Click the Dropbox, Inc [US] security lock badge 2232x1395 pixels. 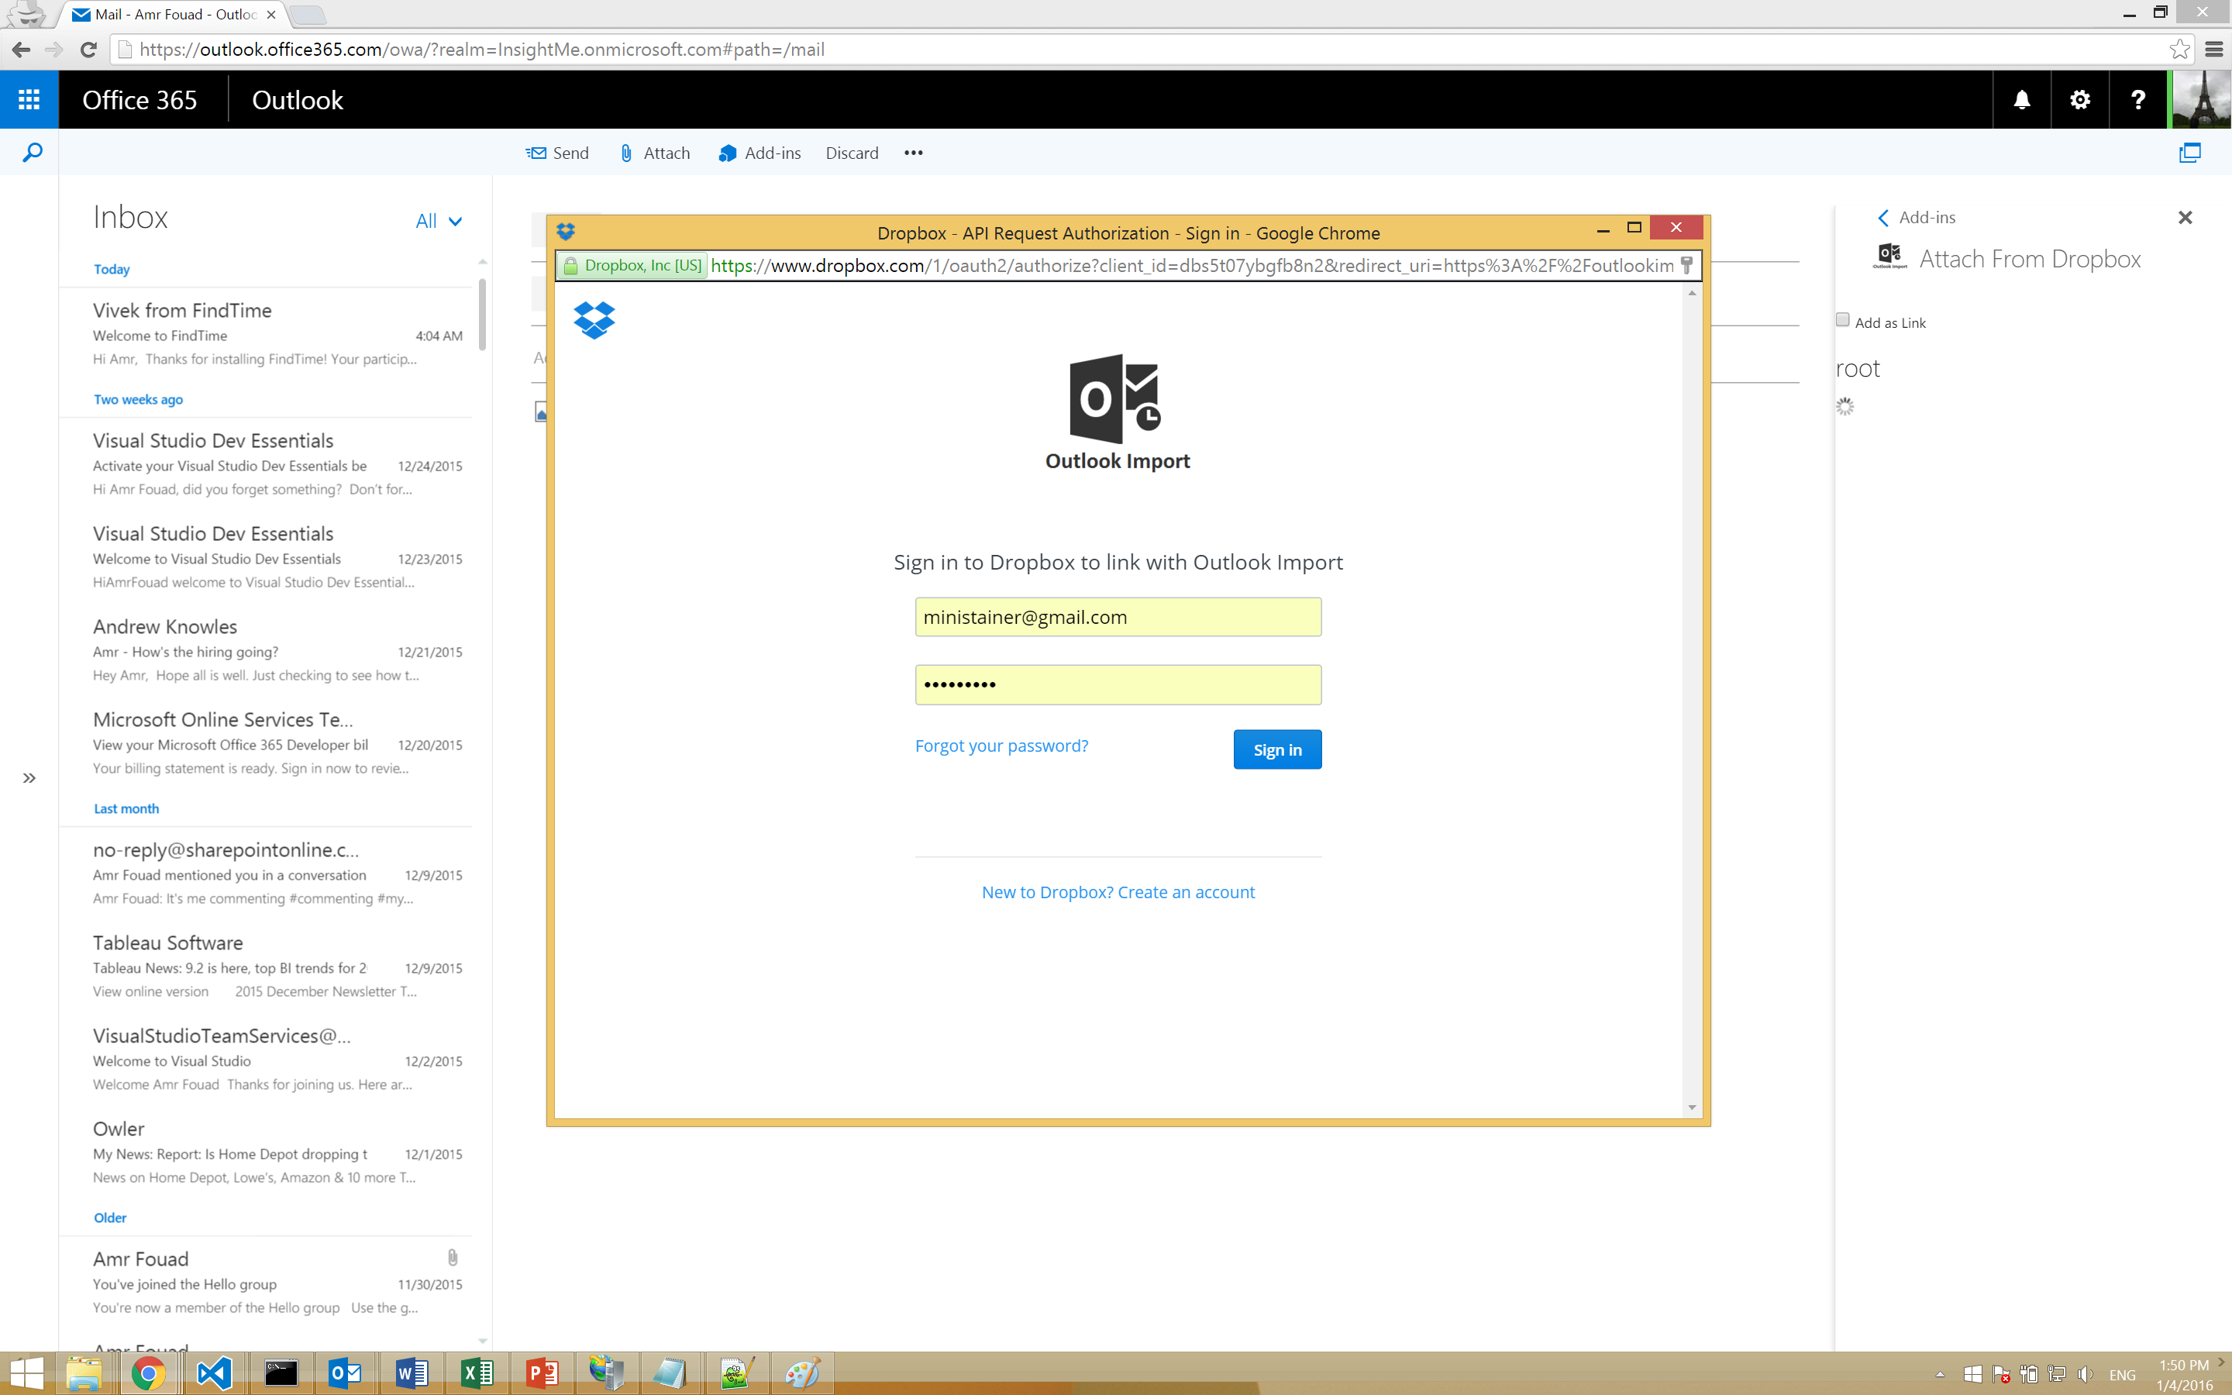click(x=632, y=266)
